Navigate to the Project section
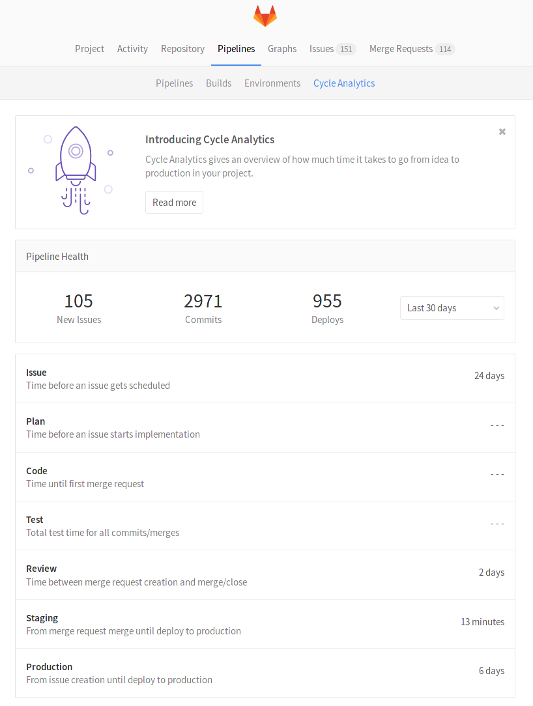The height and width of the screenshot is (706, 533). coord(89,48)
